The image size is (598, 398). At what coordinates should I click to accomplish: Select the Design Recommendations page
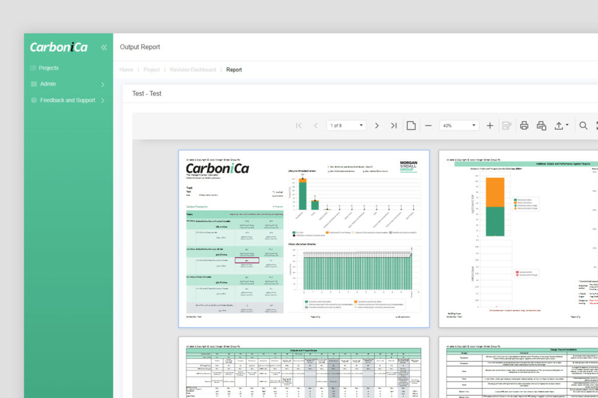point(519,367)
